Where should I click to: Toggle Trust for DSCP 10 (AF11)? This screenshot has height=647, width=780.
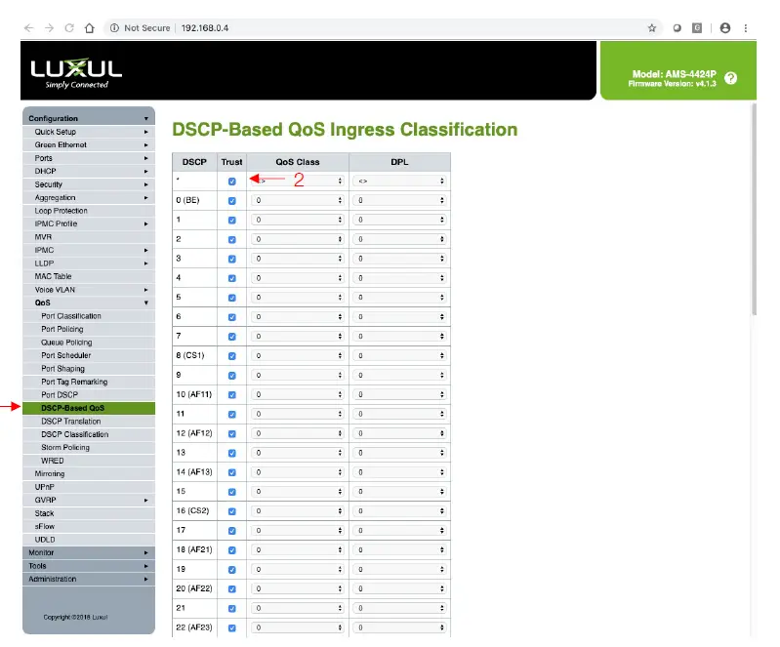pyautogui.click(x=231, y=395)
